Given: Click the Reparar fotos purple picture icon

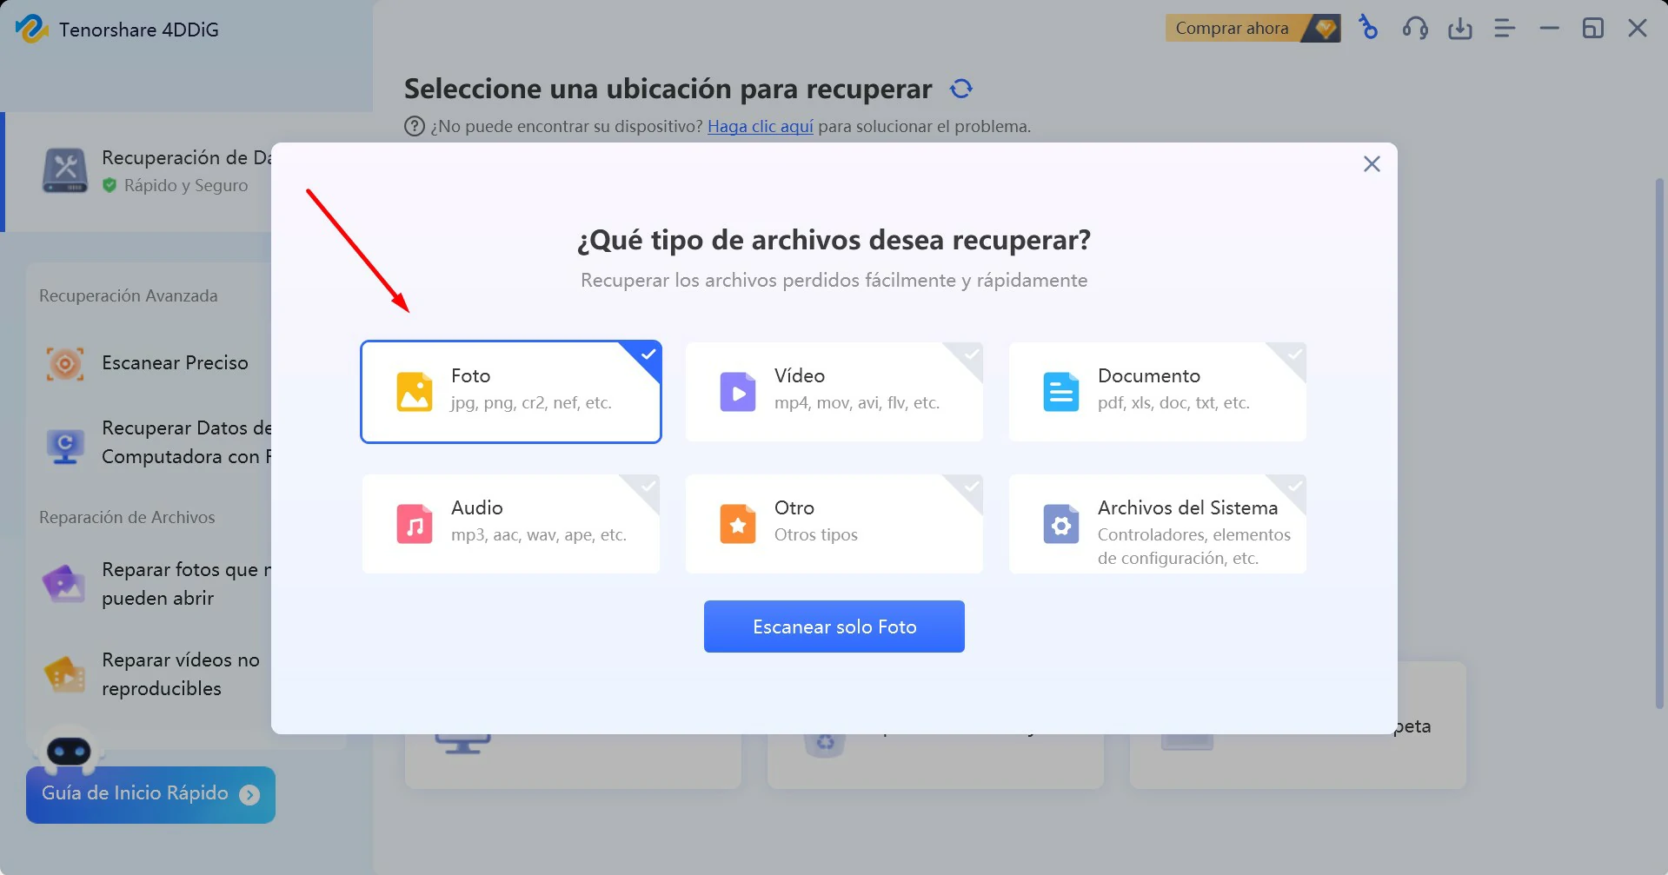Looking at the screenshot, I should click(65, 584).
